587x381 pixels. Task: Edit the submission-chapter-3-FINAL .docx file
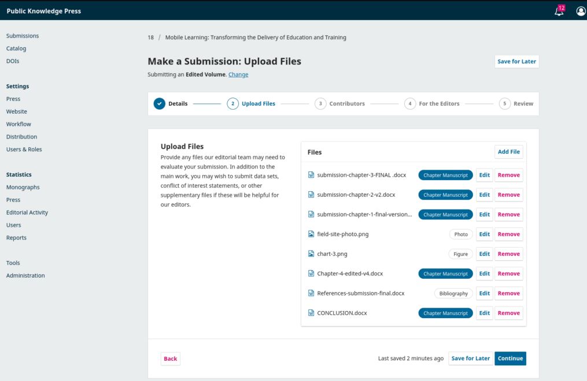(x=485, y=175)
